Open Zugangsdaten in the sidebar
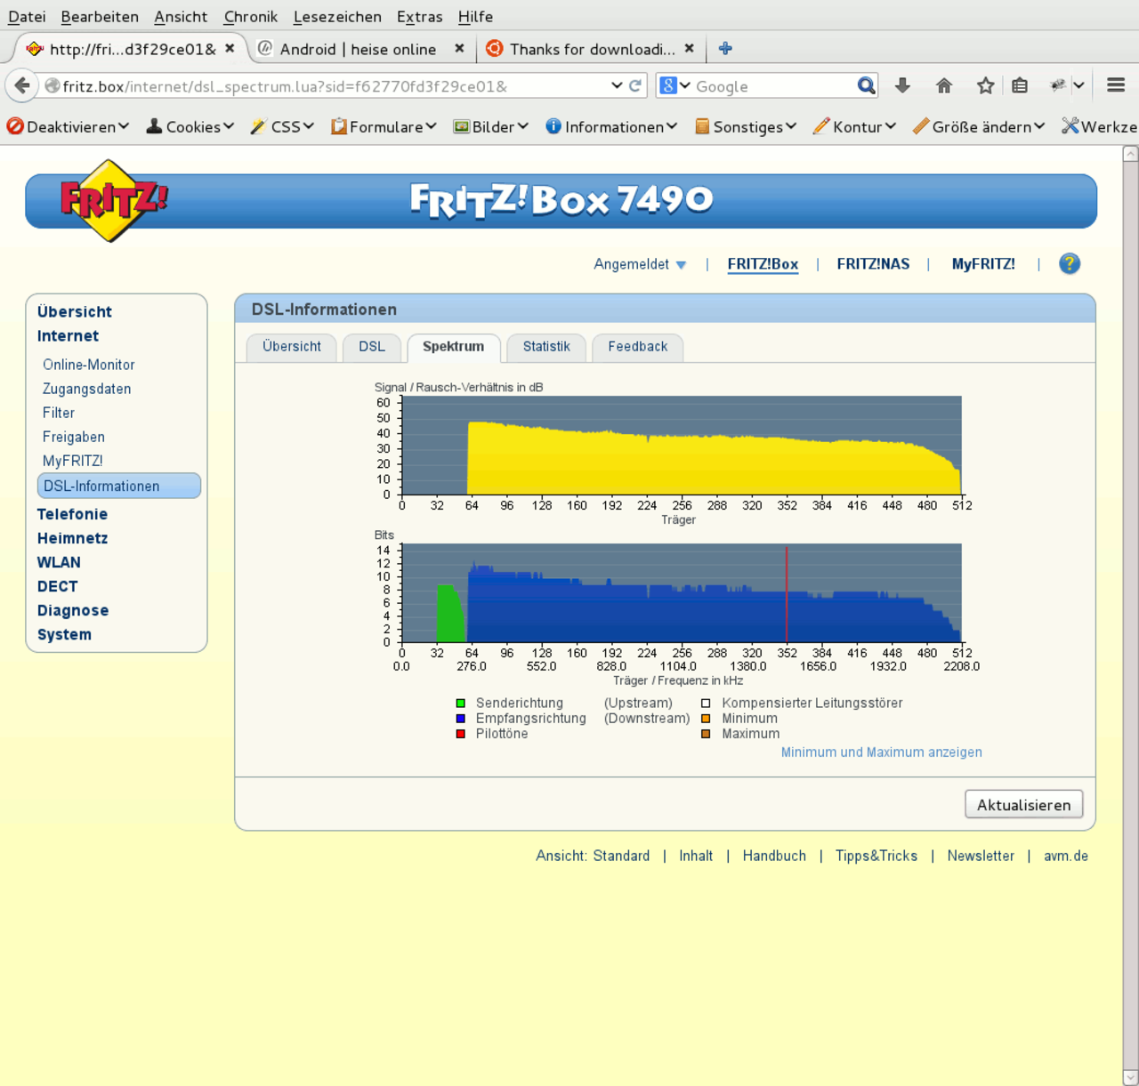 point(87,389)
